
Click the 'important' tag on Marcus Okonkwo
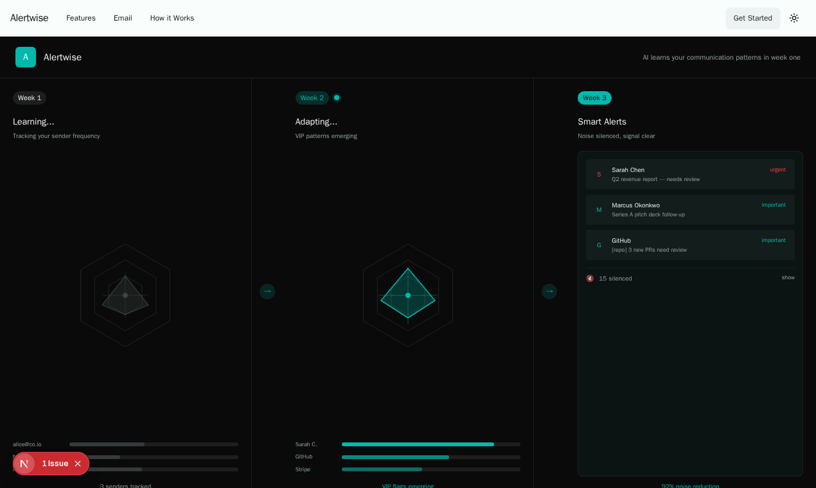click(774, 205)
